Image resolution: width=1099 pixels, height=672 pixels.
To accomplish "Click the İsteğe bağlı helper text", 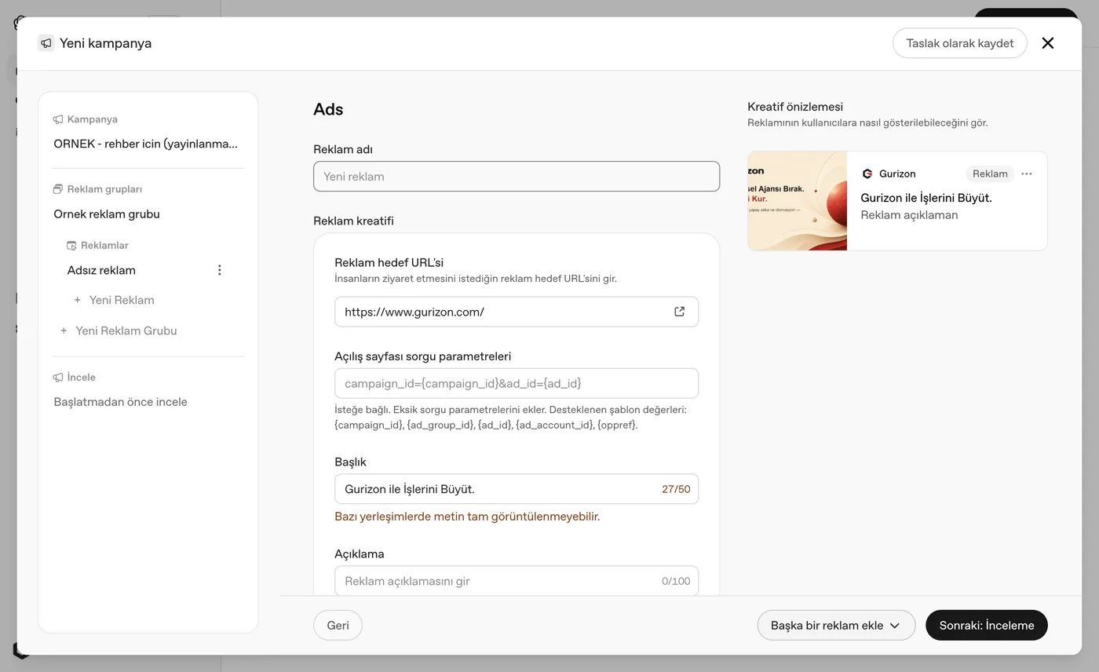I will coord(510,418).
